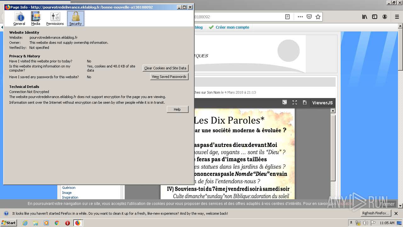Image resolution: width=403 pixels, height=227 pixels.
Task: Open Windows Media Player taskbar icon
Action: 46,223
